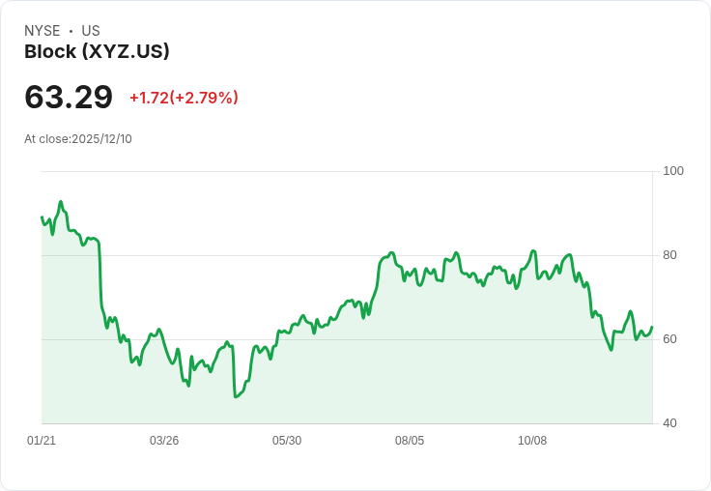
Task: Click the At close 2025/12/10 timestamp
Action: 78,139
